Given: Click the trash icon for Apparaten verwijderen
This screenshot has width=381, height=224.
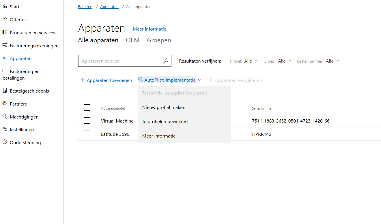Looking at the screenshot, I should (211, 80).
